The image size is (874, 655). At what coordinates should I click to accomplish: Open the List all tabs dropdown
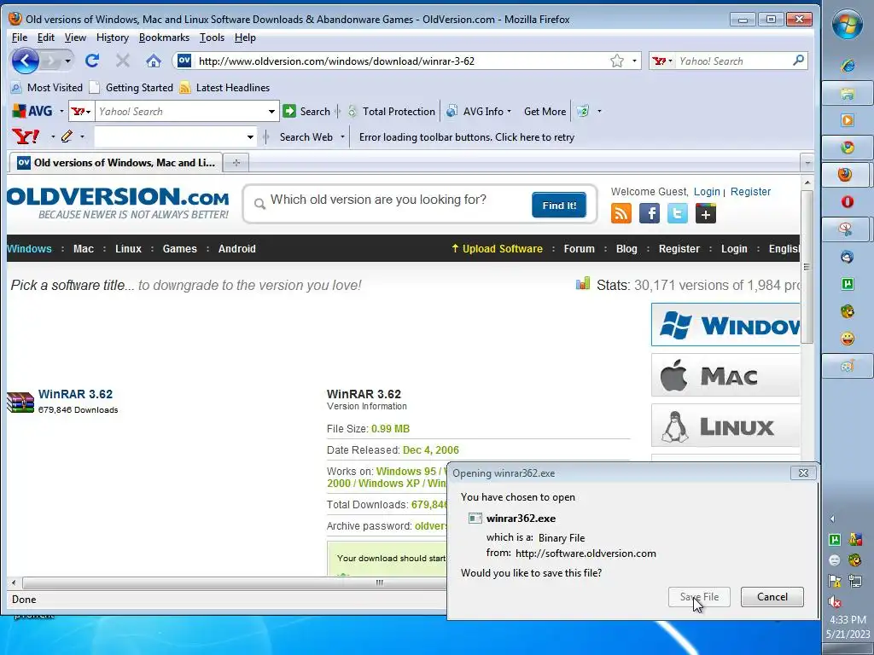pyautogui.click(x=807, y=163)
